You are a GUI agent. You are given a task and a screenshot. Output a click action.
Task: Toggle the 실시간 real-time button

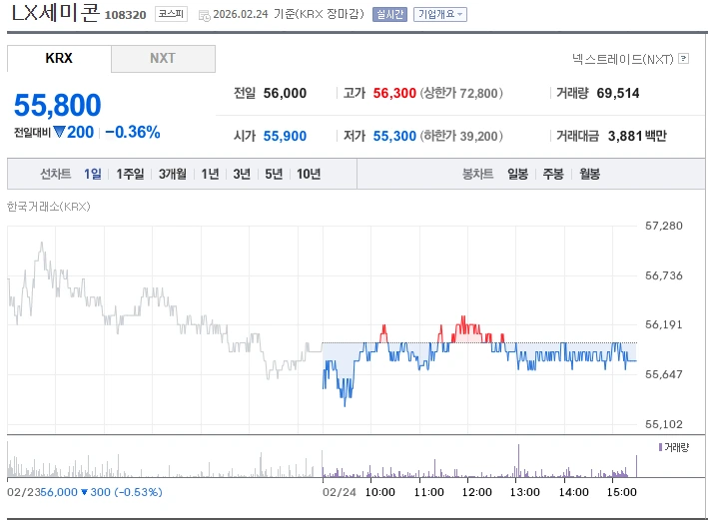coord(389,14)
